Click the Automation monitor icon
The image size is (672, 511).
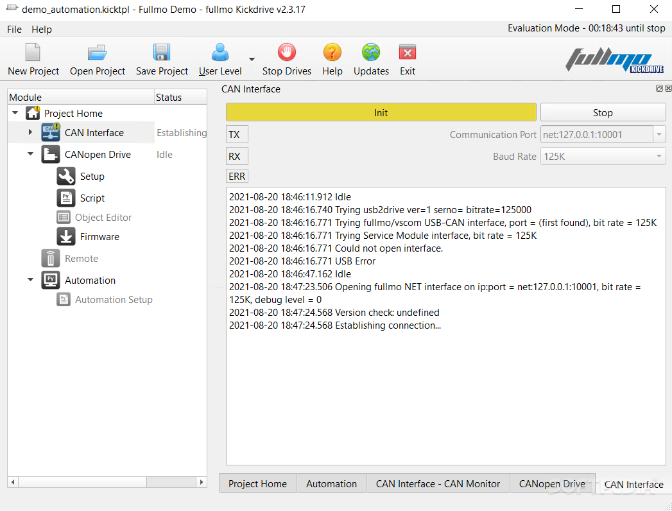51,281
